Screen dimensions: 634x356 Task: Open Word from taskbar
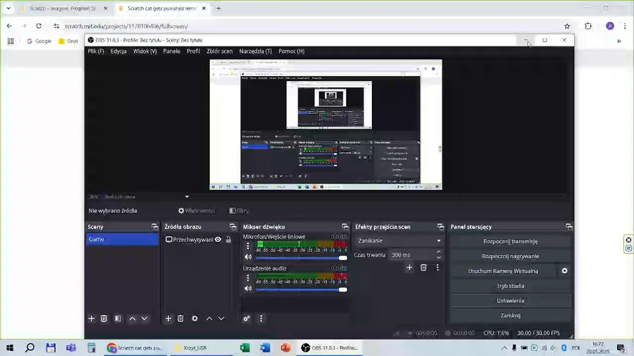point(265,348)
